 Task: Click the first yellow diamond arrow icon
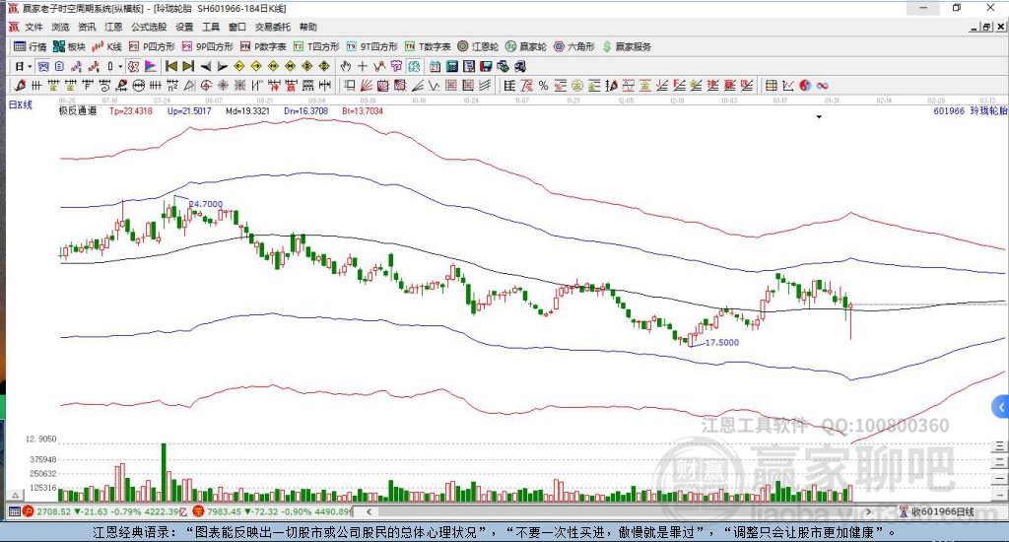pyautogui.click(x=238, y=66)
